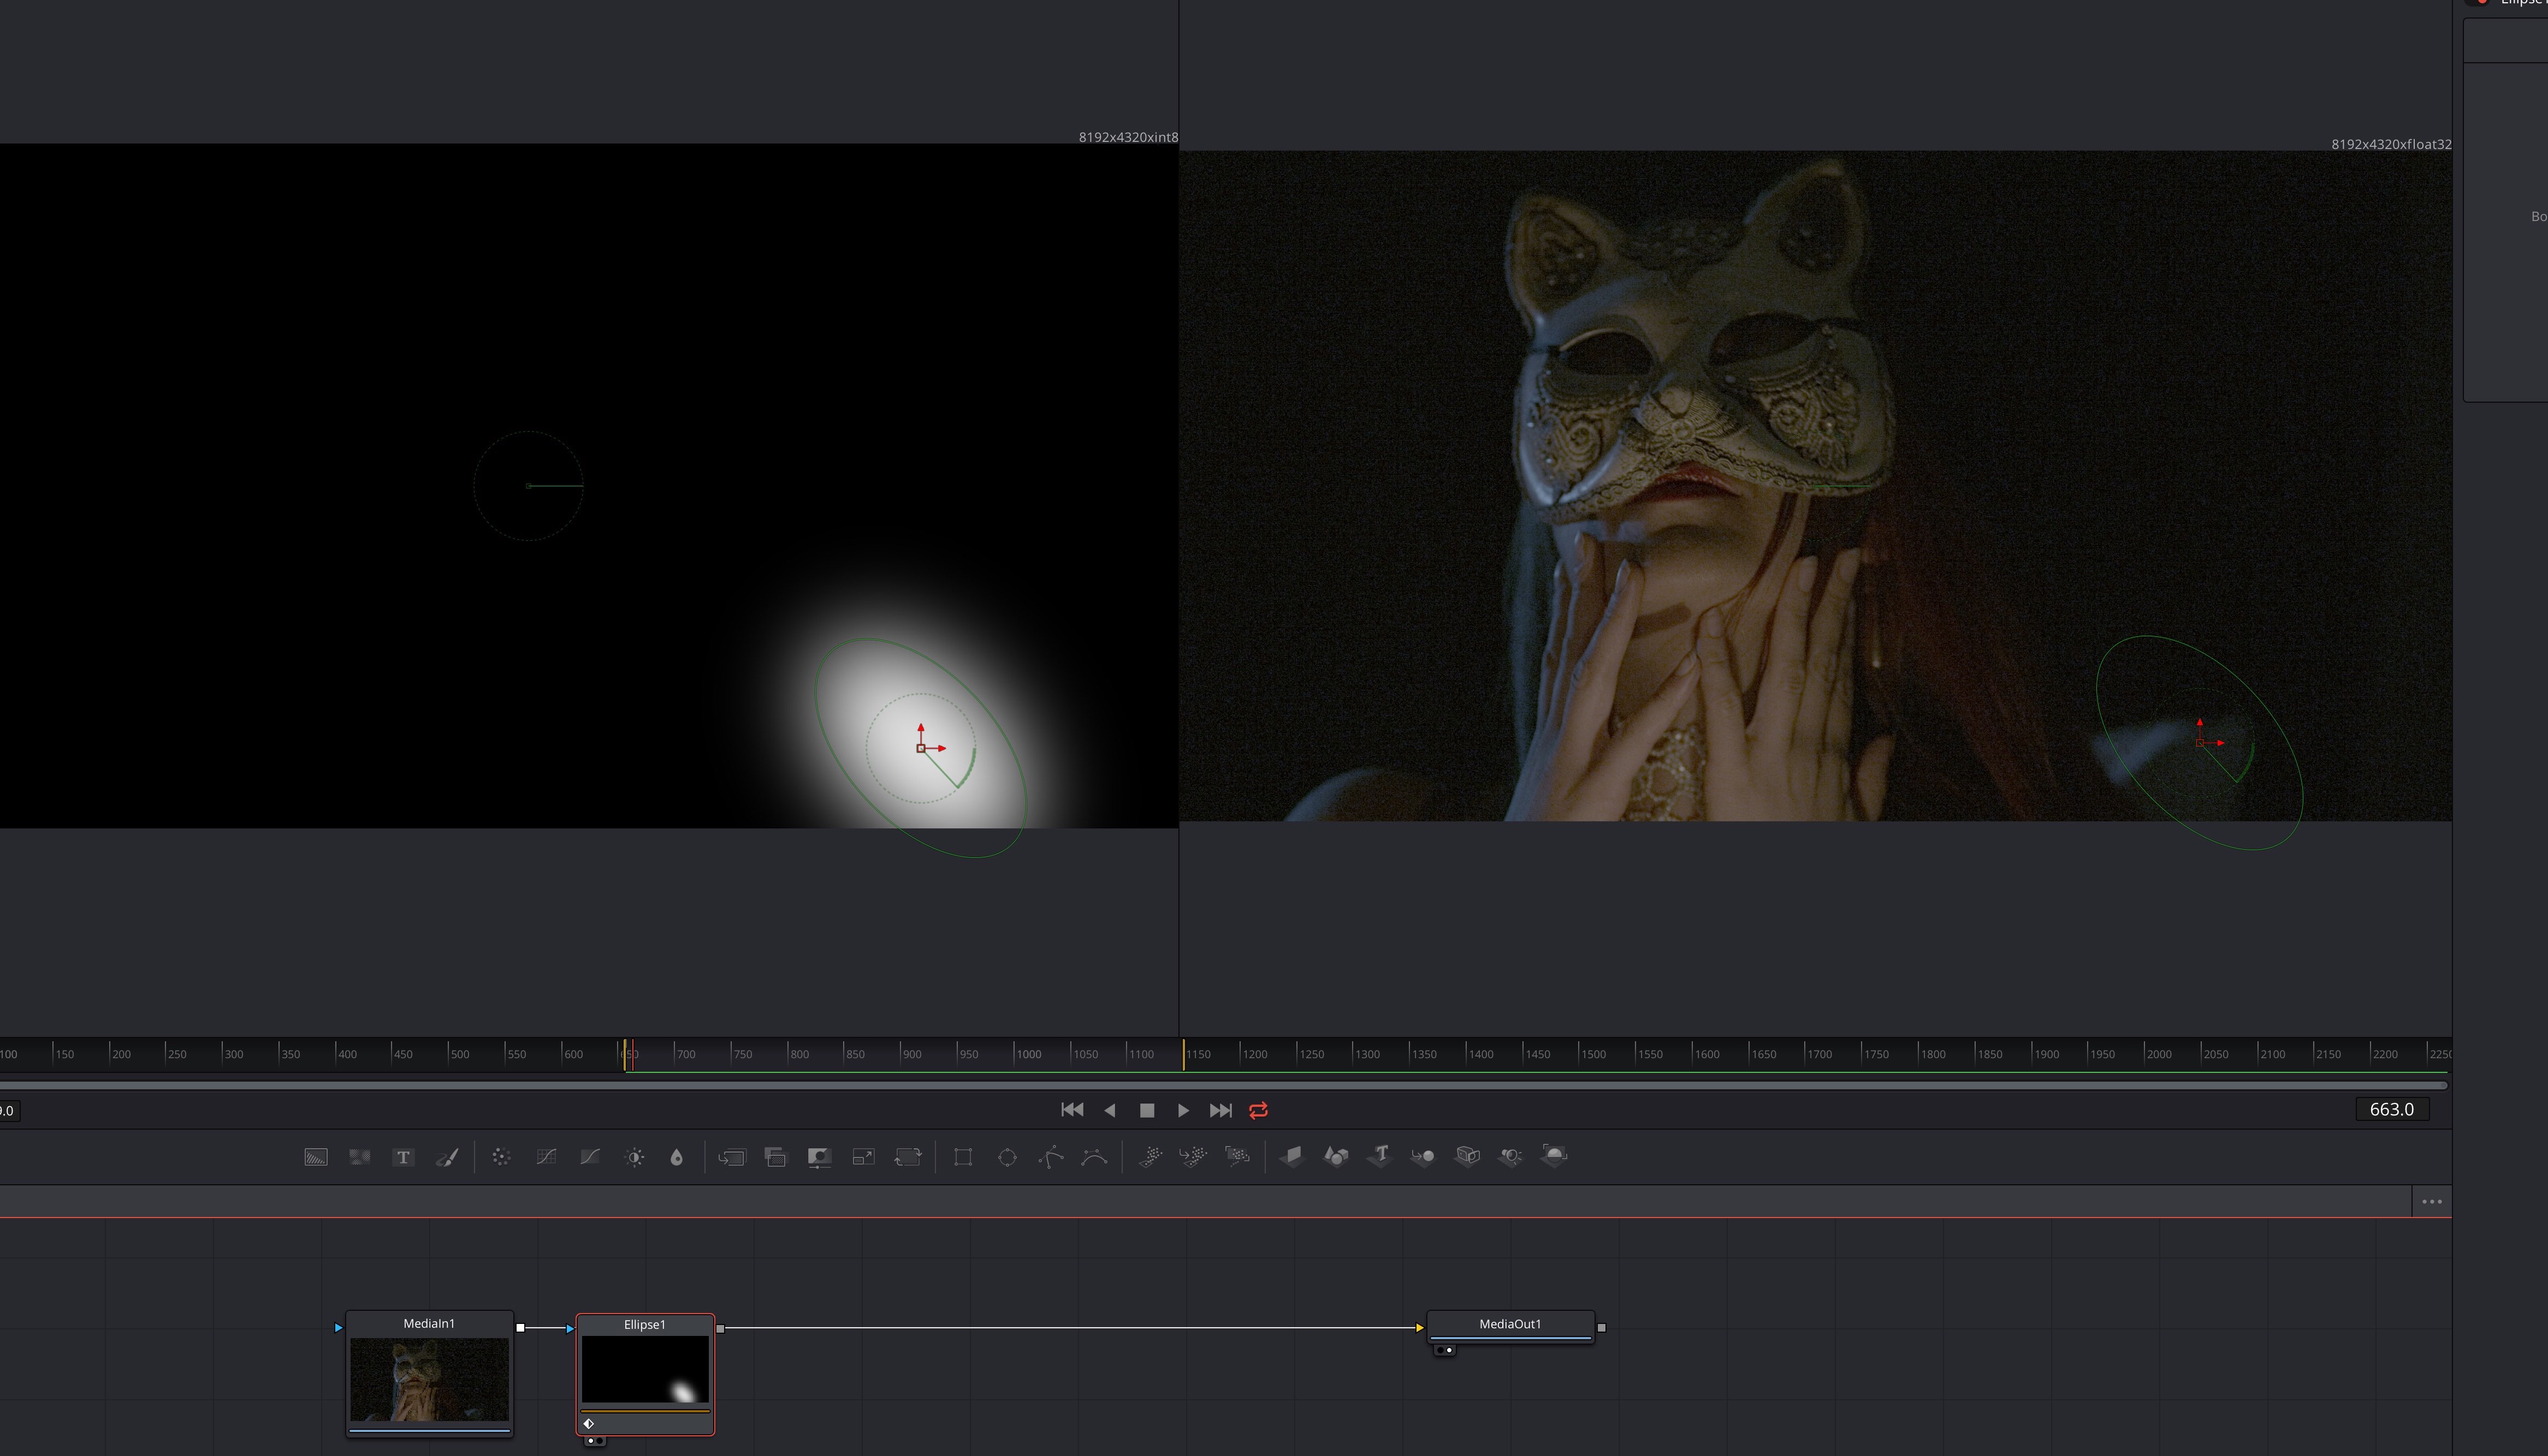Add a Merge 3D node

point(1423,1157)
